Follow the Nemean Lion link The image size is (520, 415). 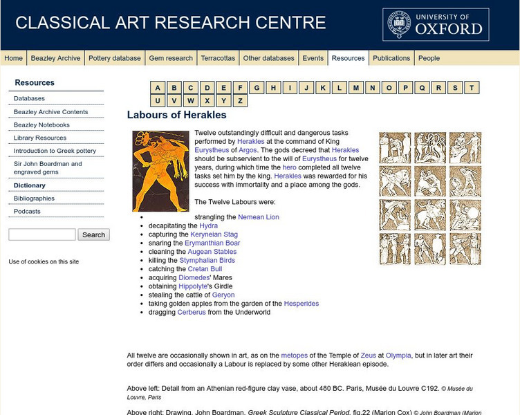pyautogui.click(x=259, y=217)
